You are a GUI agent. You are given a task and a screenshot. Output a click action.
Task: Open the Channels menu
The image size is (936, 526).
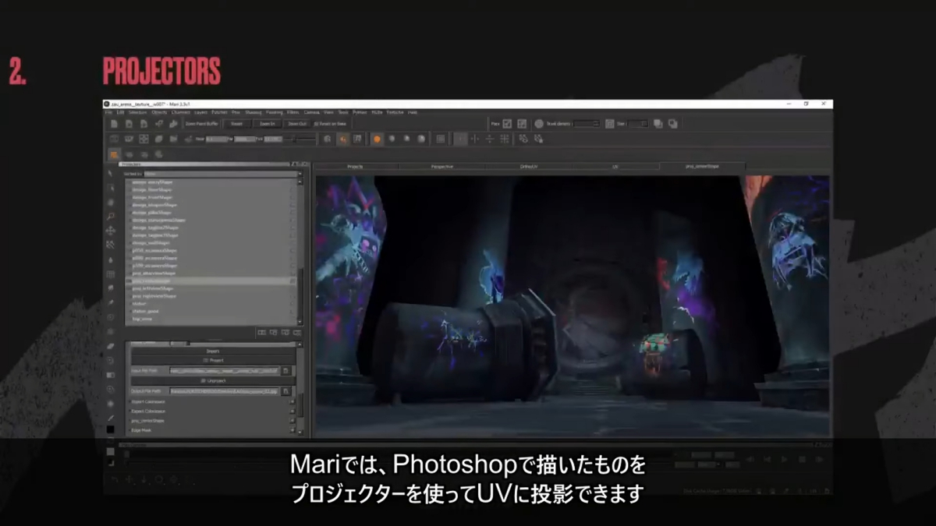181,112
